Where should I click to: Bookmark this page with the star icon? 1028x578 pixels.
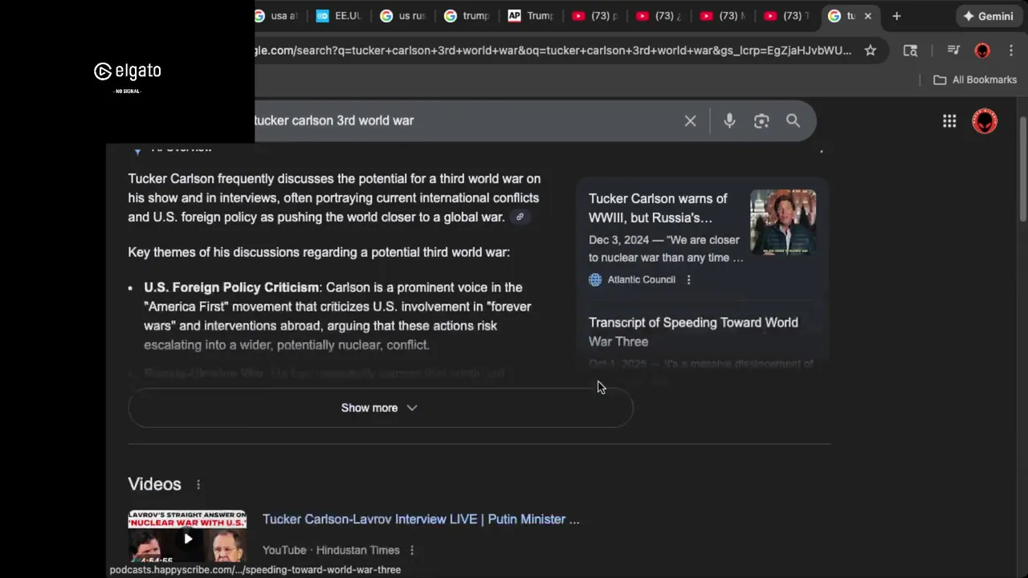[x=870, y=51]
